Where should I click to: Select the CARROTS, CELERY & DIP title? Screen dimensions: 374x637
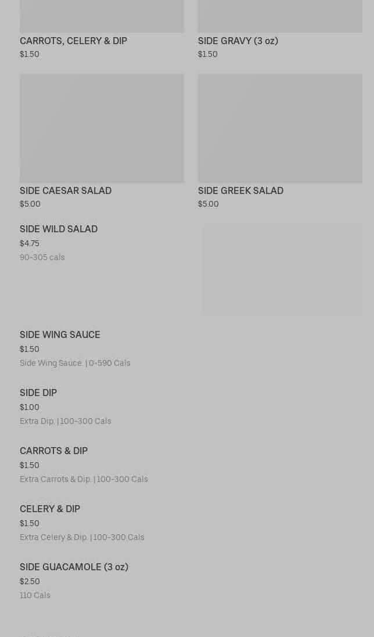(x=73, y=41)
